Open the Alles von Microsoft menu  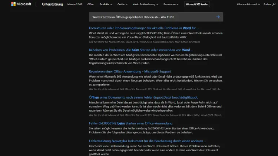pos(248,4)
